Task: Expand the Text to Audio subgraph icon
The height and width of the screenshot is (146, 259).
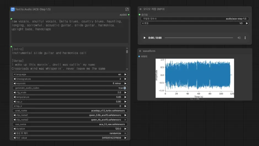Action: point(127,9)
